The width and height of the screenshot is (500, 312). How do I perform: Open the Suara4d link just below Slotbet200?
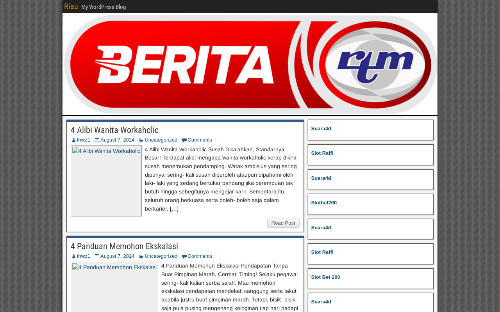(x=321, y=228)
